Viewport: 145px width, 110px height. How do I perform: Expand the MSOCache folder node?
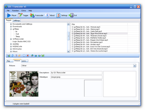11,49
